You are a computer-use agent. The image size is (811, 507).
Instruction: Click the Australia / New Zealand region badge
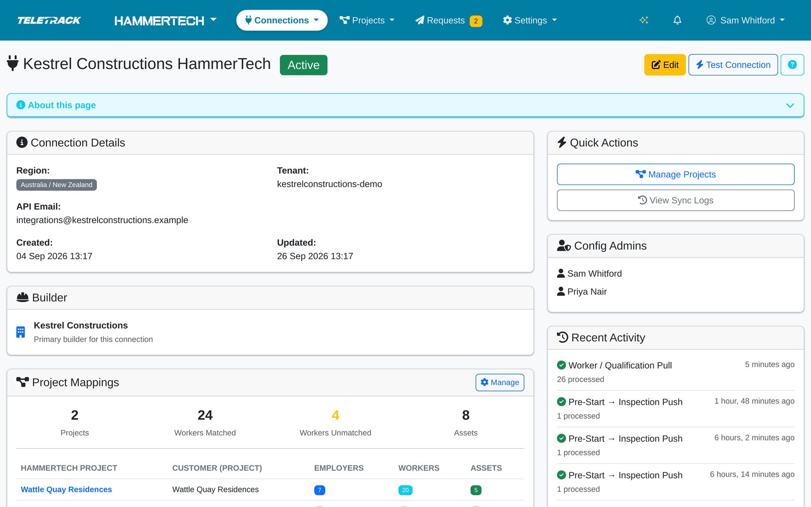(x=56, y=185)
